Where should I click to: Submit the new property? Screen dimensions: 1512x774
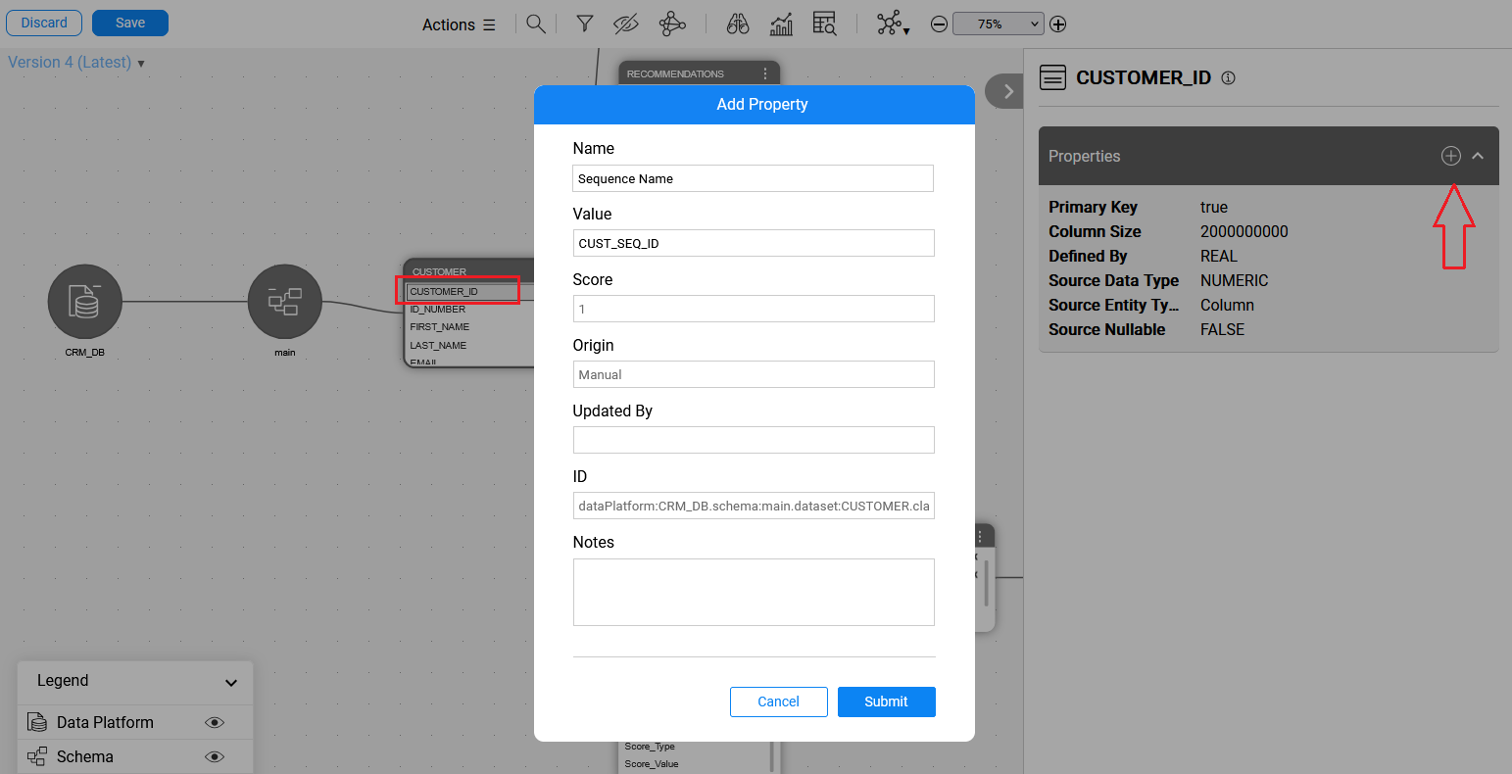click(x=886, y=701)
